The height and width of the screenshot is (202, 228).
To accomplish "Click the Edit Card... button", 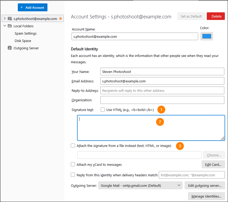I will click(213, 164).
